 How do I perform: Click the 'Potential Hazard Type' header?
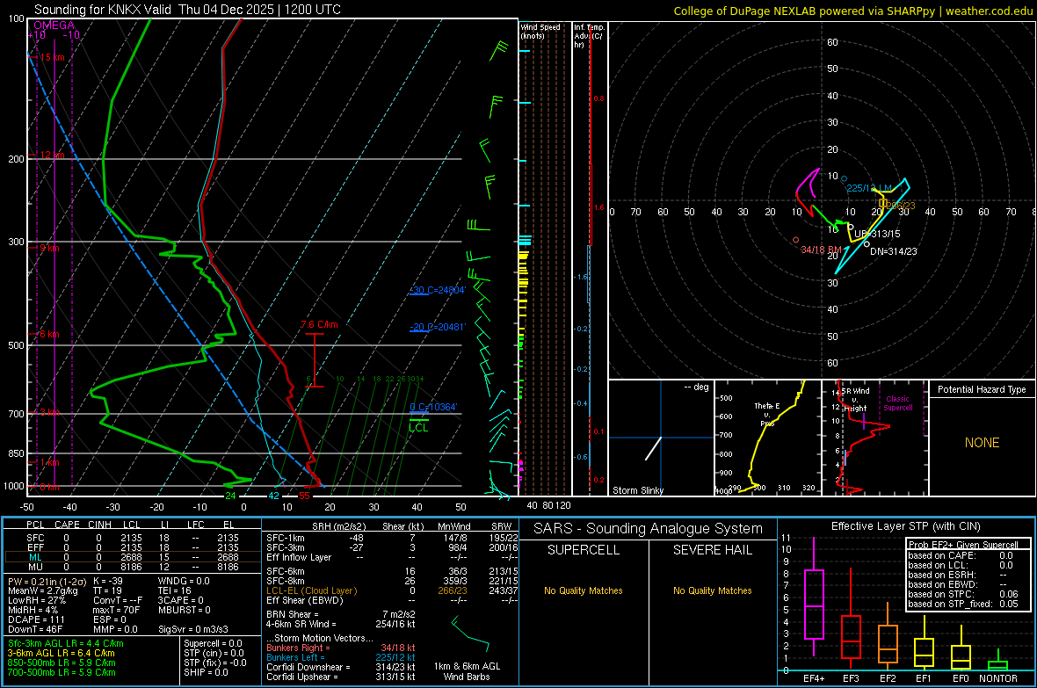982,389
